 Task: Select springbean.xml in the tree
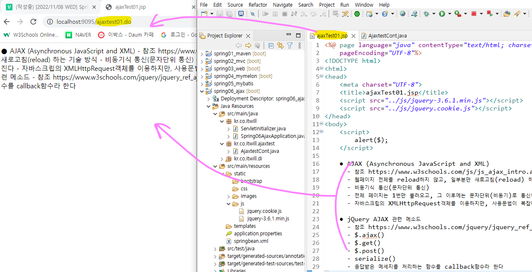[247, 241]
